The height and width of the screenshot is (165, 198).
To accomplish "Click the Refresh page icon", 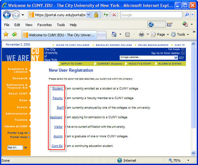I will (106, 15).
